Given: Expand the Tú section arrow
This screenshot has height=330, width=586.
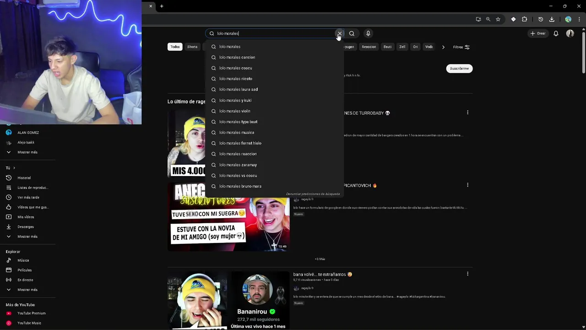Looking at the screenshot, I should coord(14,168).
